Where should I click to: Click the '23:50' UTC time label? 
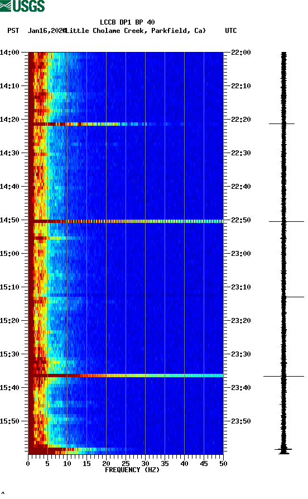(x=241, y=421)
